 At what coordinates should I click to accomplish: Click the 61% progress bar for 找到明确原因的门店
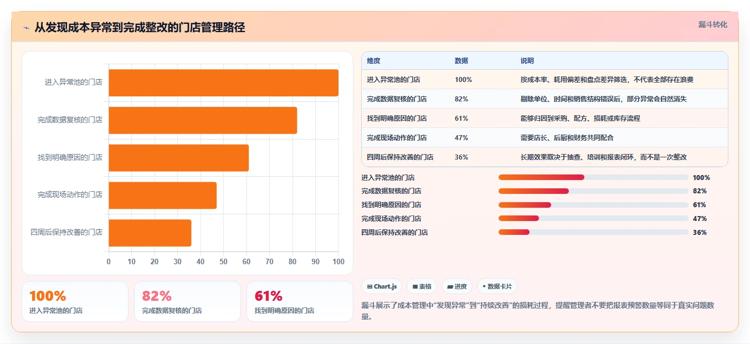pyautogui.click(x=593, y=205)
